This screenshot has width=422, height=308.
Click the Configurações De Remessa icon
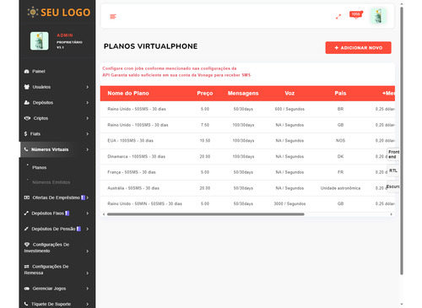pyautogui.click(x=27, y=267)
